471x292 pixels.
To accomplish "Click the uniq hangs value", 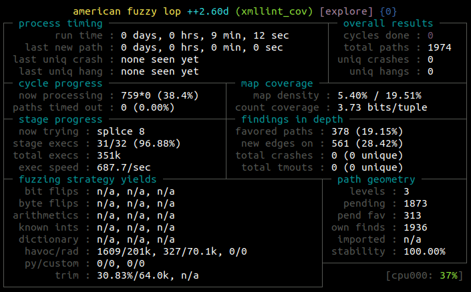I will point(430,71).
